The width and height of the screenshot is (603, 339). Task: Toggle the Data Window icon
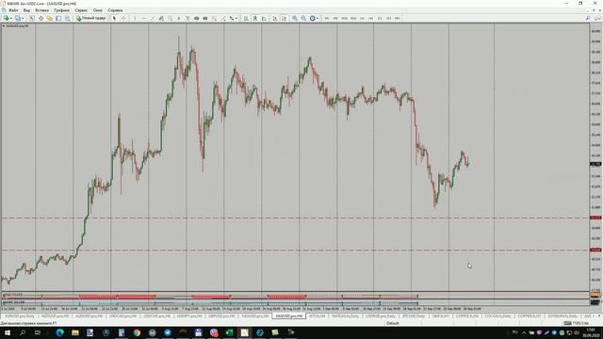(41, 18)
